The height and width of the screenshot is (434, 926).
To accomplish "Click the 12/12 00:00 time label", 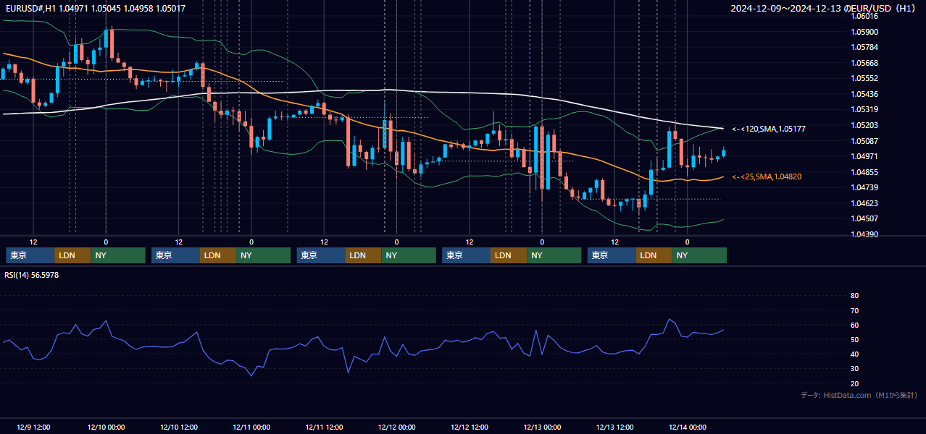I will pyautogui.click(x=396, y=427).
